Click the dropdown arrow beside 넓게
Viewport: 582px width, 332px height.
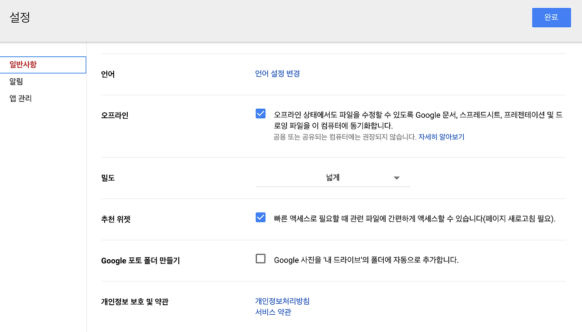(x=396, y=178)
